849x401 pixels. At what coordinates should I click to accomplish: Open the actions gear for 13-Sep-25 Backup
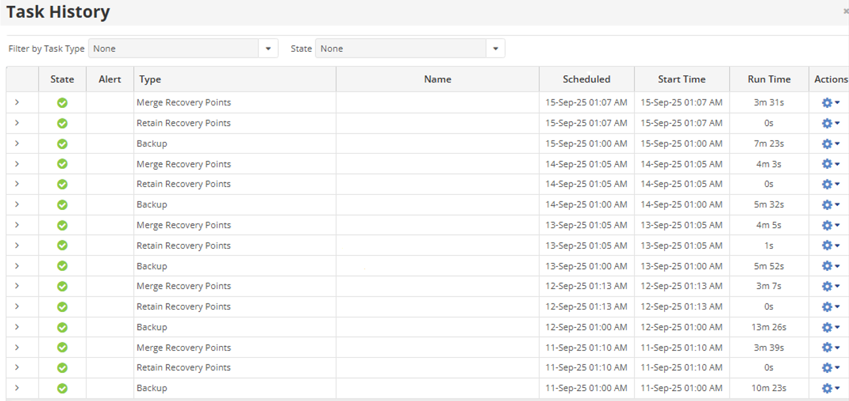[831, 266]
